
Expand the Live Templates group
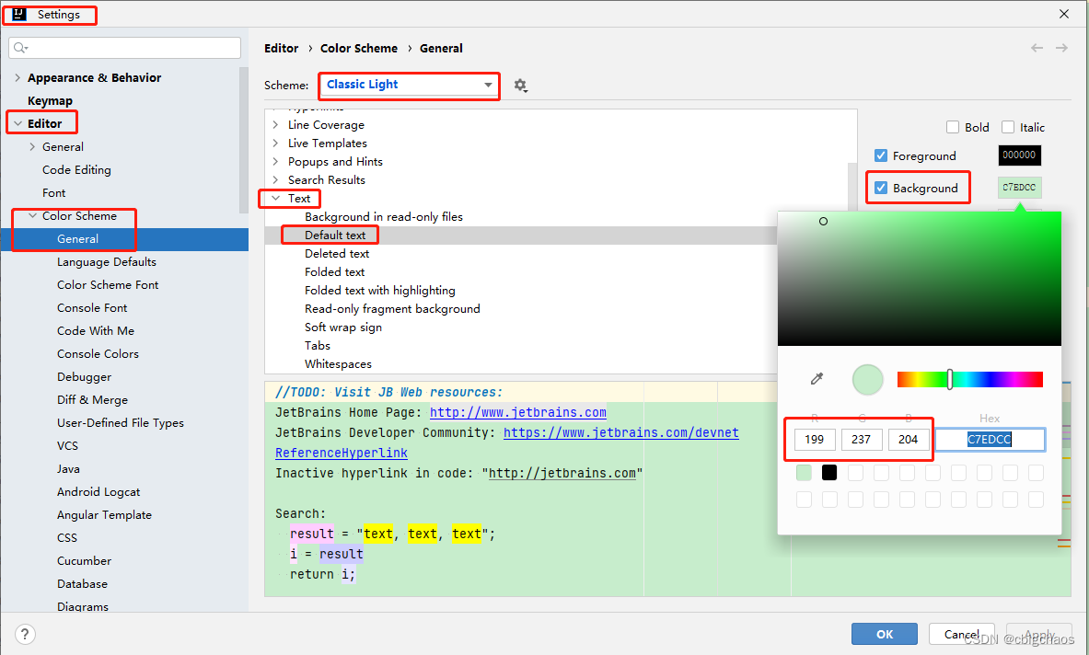(276, 143)
